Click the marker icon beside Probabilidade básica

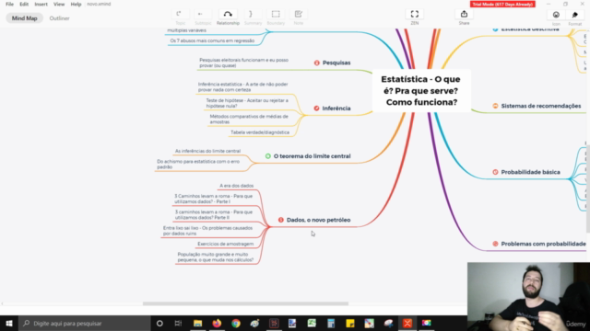[x=495, y=172]
